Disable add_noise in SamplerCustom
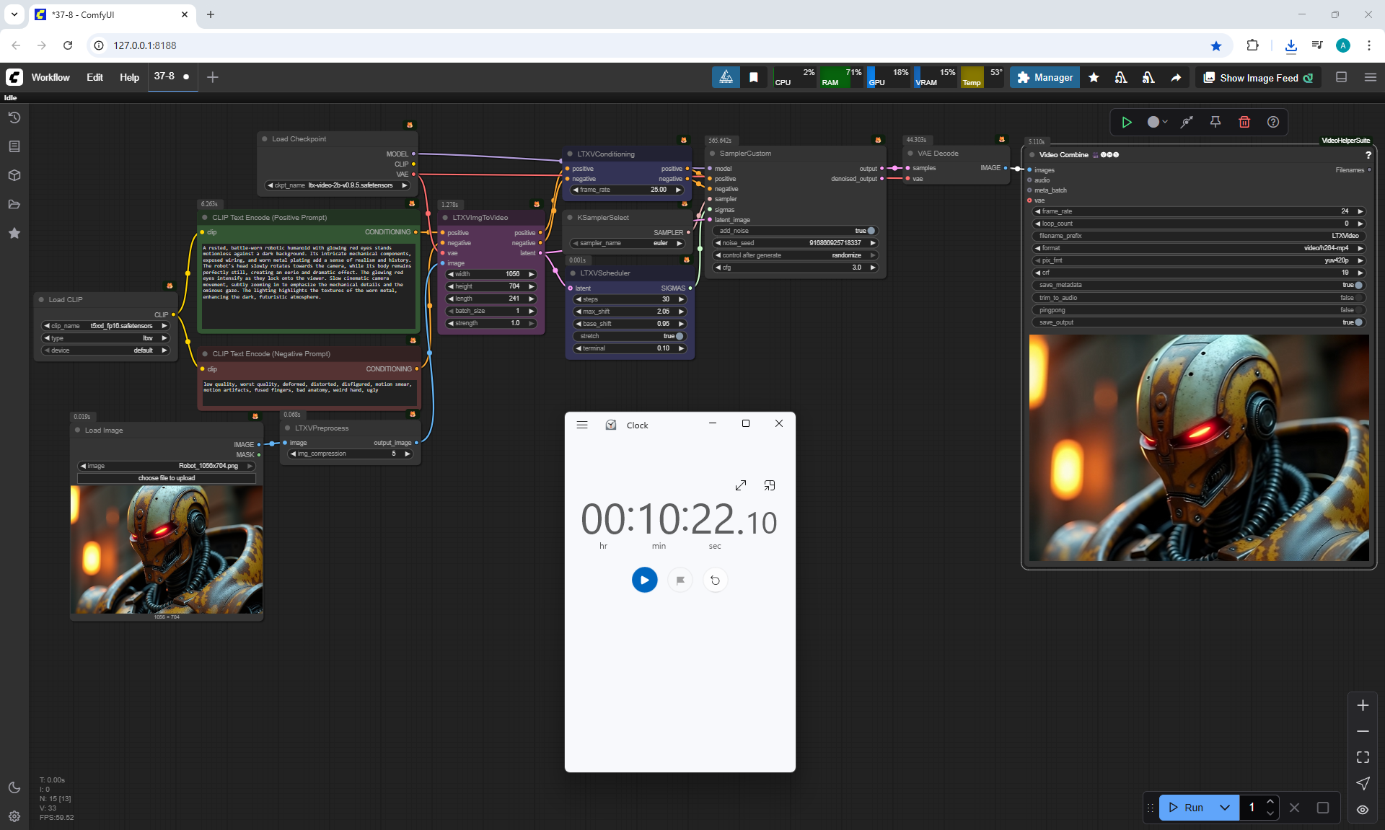Viewport: 1385px width, 830px height. pos(871,231)
